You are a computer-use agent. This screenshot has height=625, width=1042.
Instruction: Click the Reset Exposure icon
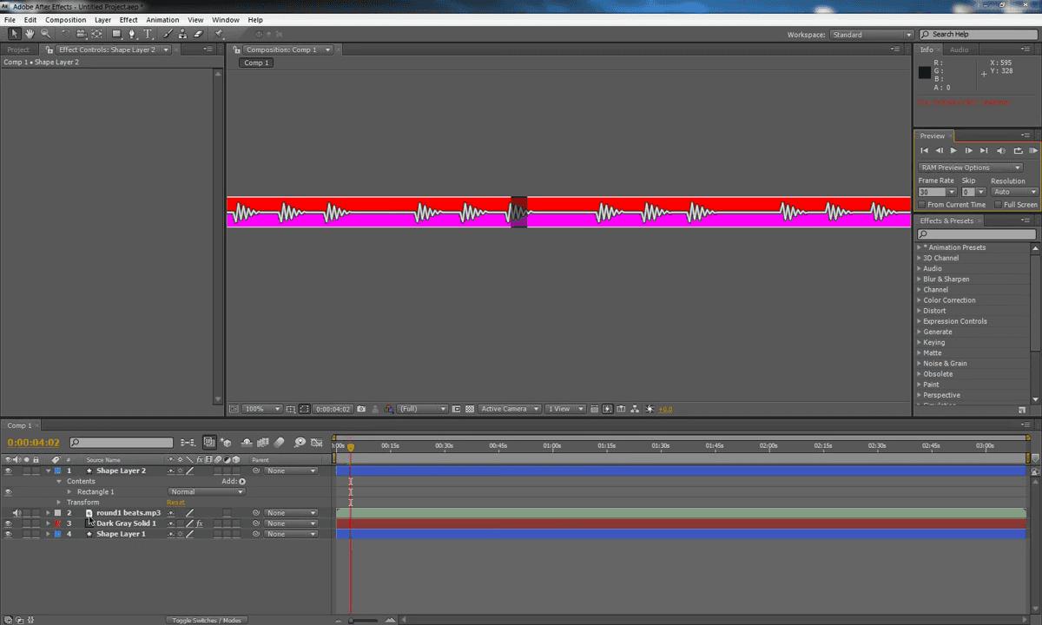pos(650,409)
